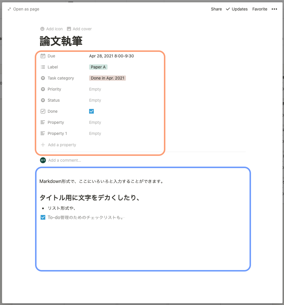This screenshot has width=284, height=305.
Task: Click the calendar icon beside Due property
Action: 43,56
